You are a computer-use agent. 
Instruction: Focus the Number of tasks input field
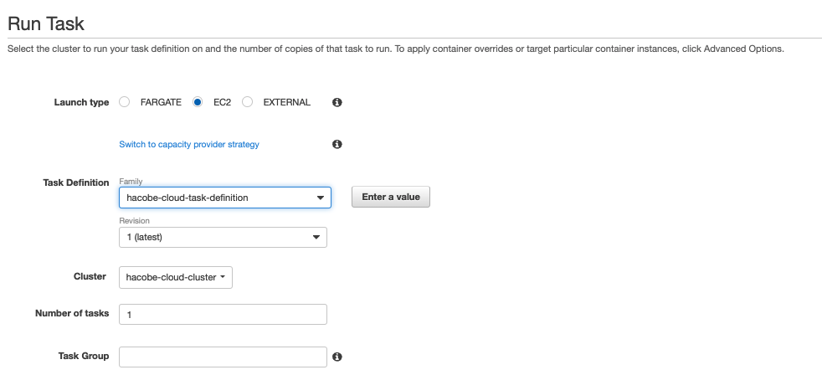click(x=223, y=314)
